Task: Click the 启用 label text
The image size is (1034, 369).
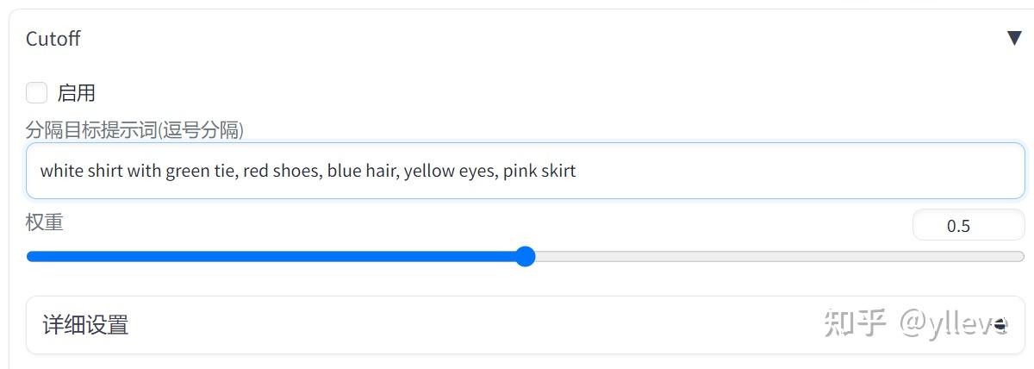Action: [x=76, y=92]
